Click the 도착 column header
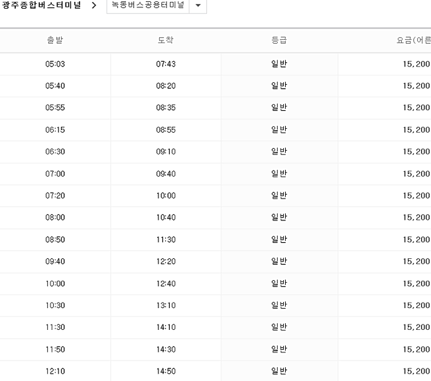Viewport: 431px width, 381px height. click(166, 40)
